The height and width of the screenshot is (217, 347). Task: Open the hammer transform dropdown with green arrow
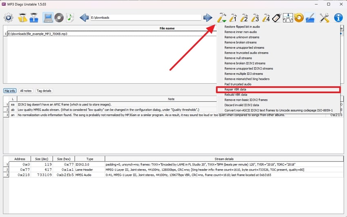tap(222, 18)
